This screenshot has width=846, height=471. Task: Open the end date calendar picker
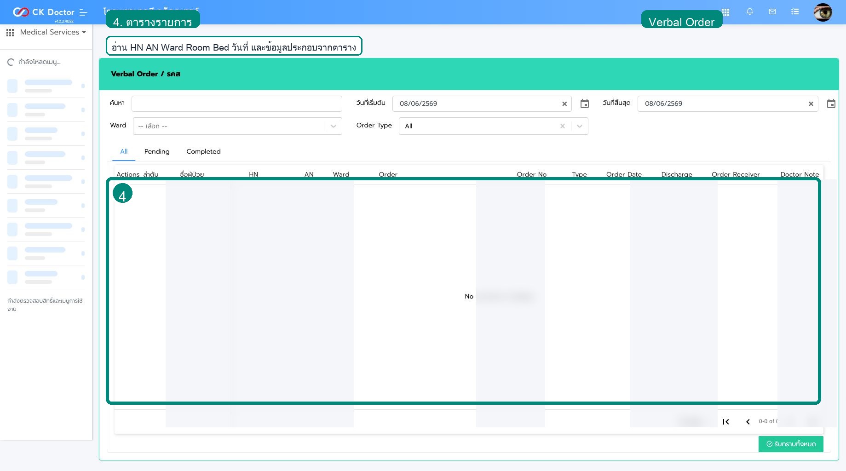(831, 104)
